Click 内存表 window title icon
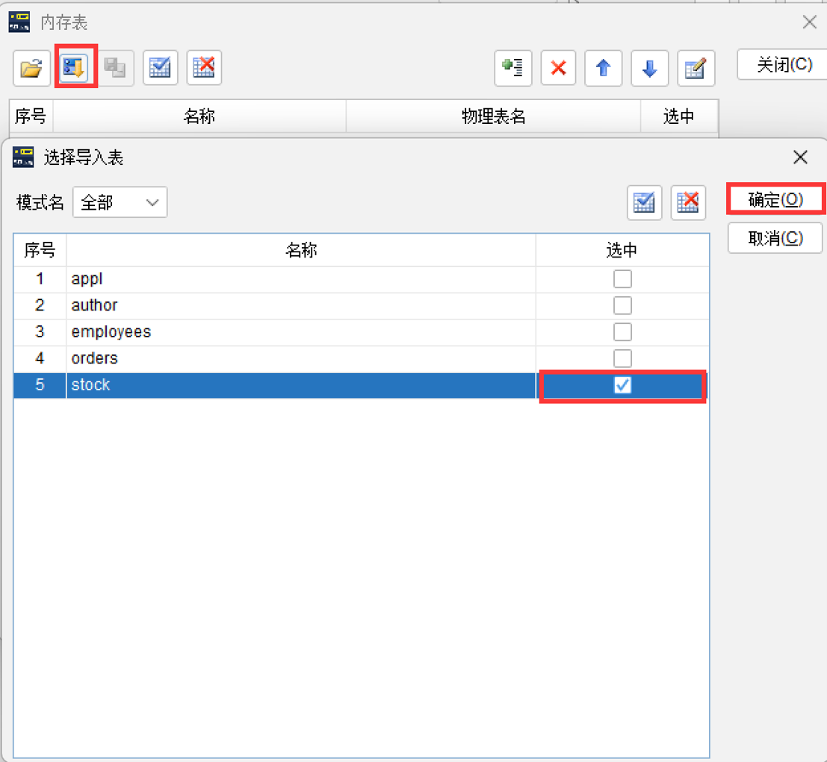The width and height of the screenshot is (827, 762). click(19, 22)
